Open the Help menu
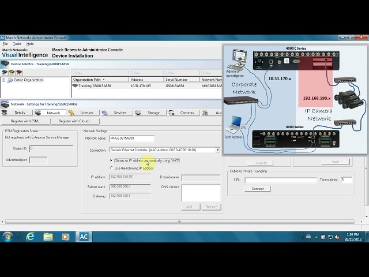The width and height of the screenshot is (369, 277). [x=30, y=44]
